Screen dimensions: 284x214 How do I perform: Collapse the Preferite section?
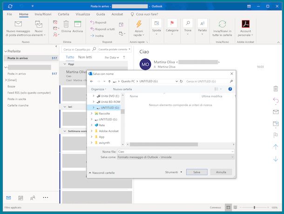coord(6,52)
